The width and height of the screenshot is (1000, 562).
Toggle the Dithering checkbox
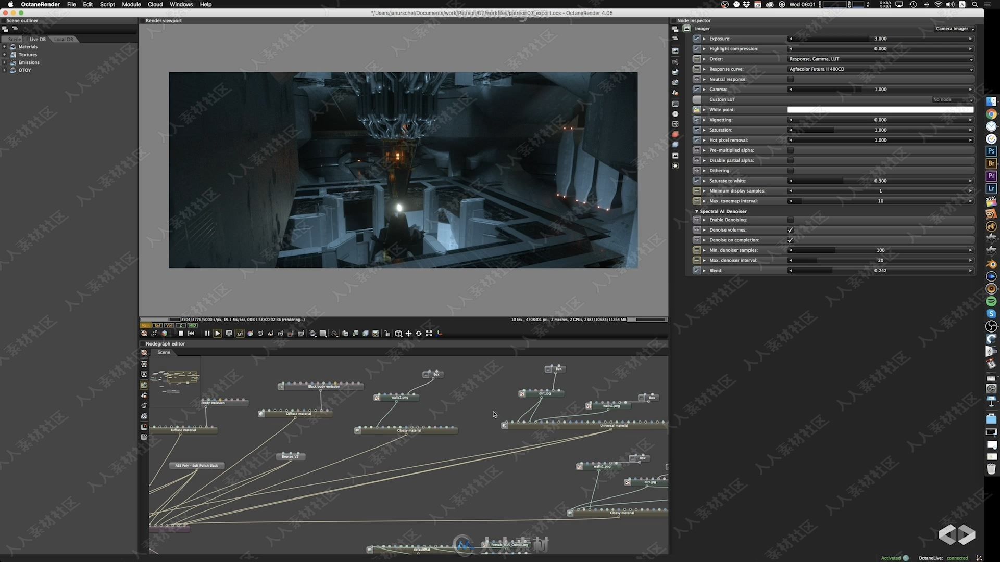(x=791, y=171)
